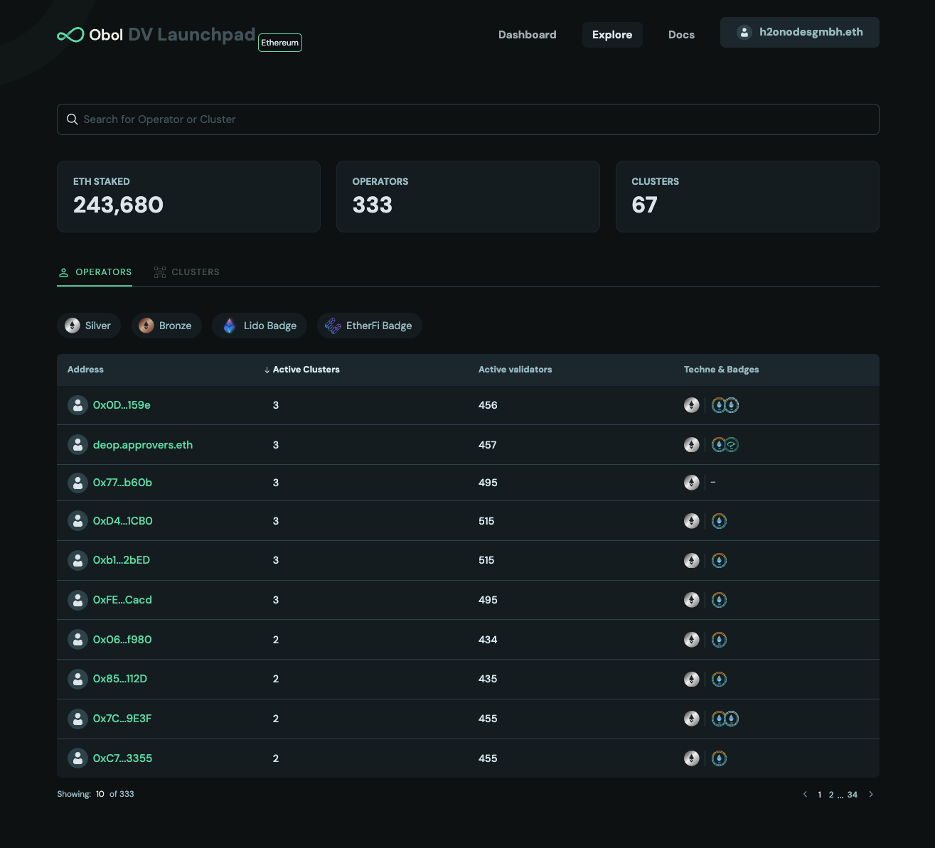
Task: Click the Obol infinity logo icon
Action: tap(70, 35)
